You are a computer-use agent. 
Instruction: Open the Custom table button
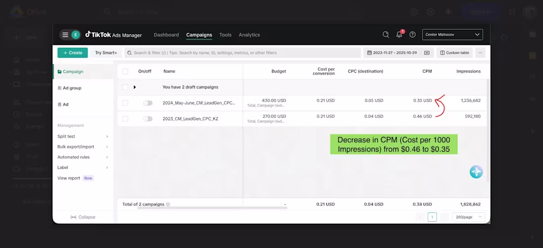coord(454,53)
